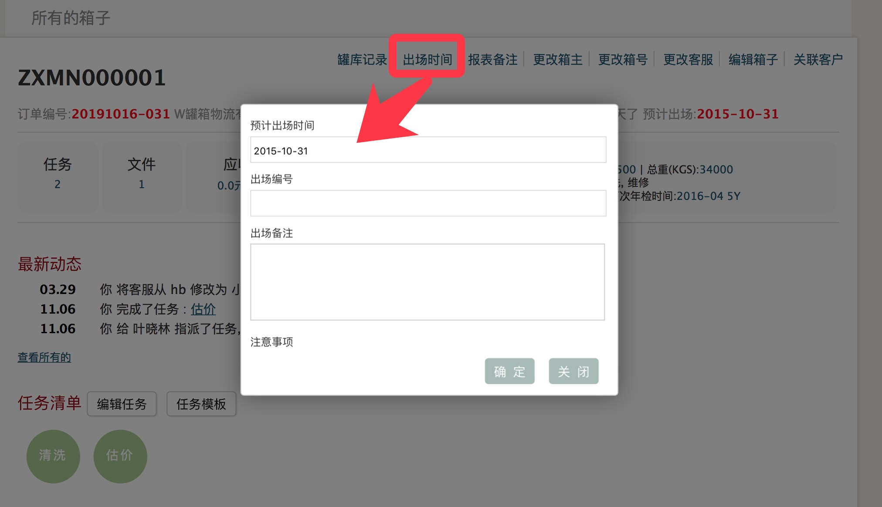882x507 pixels.
Task: Open the 报表备注 link
Action: pos(492,60)
